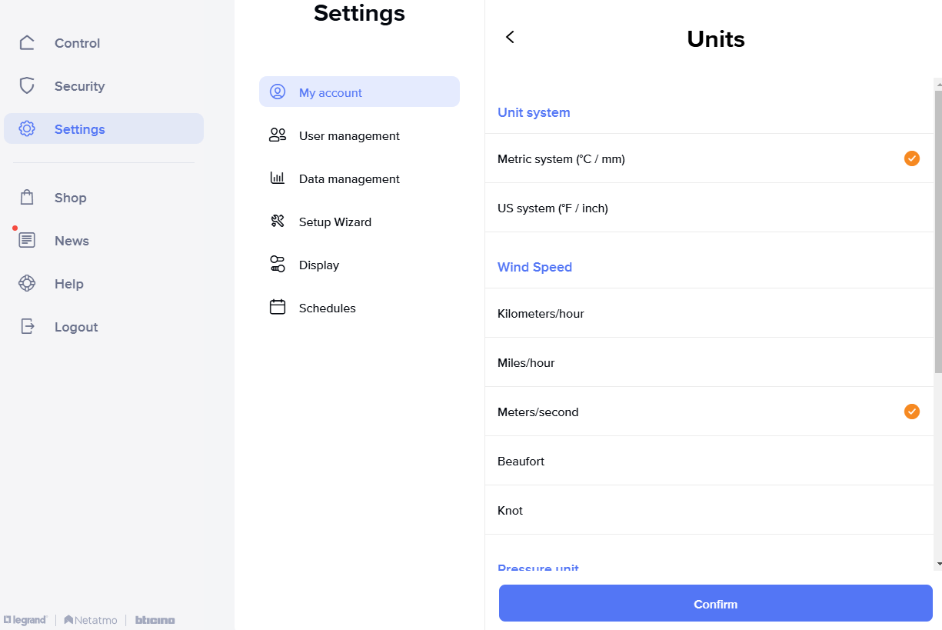Click the Logout door icon
942x630 pixels.
pyautogui.click(x=27, y=327)
